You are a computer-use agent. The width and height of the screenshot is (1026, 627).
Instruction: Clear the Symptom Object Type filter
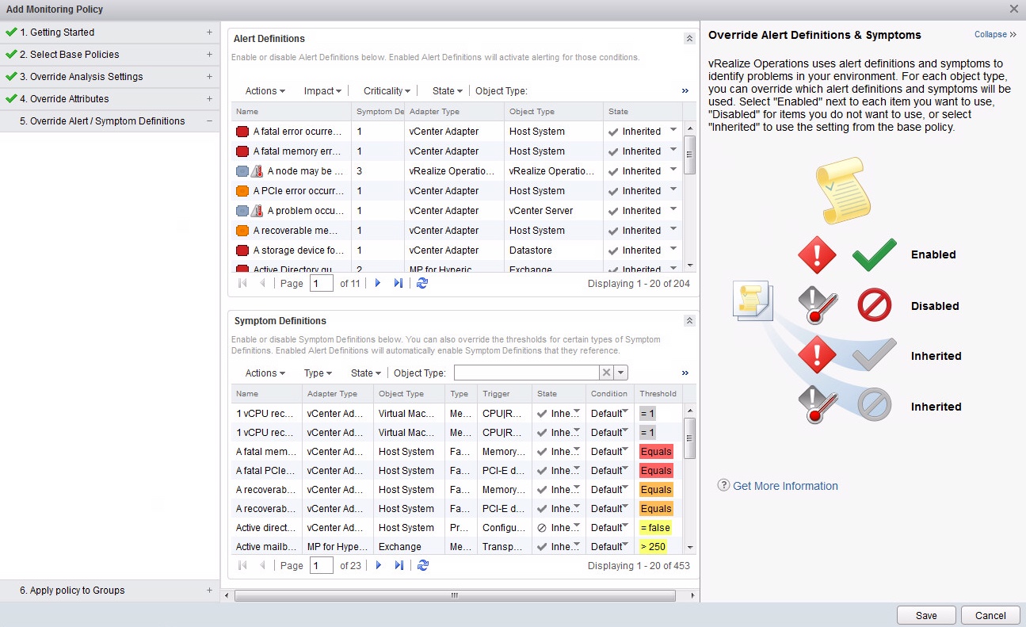tap(606, 373)
